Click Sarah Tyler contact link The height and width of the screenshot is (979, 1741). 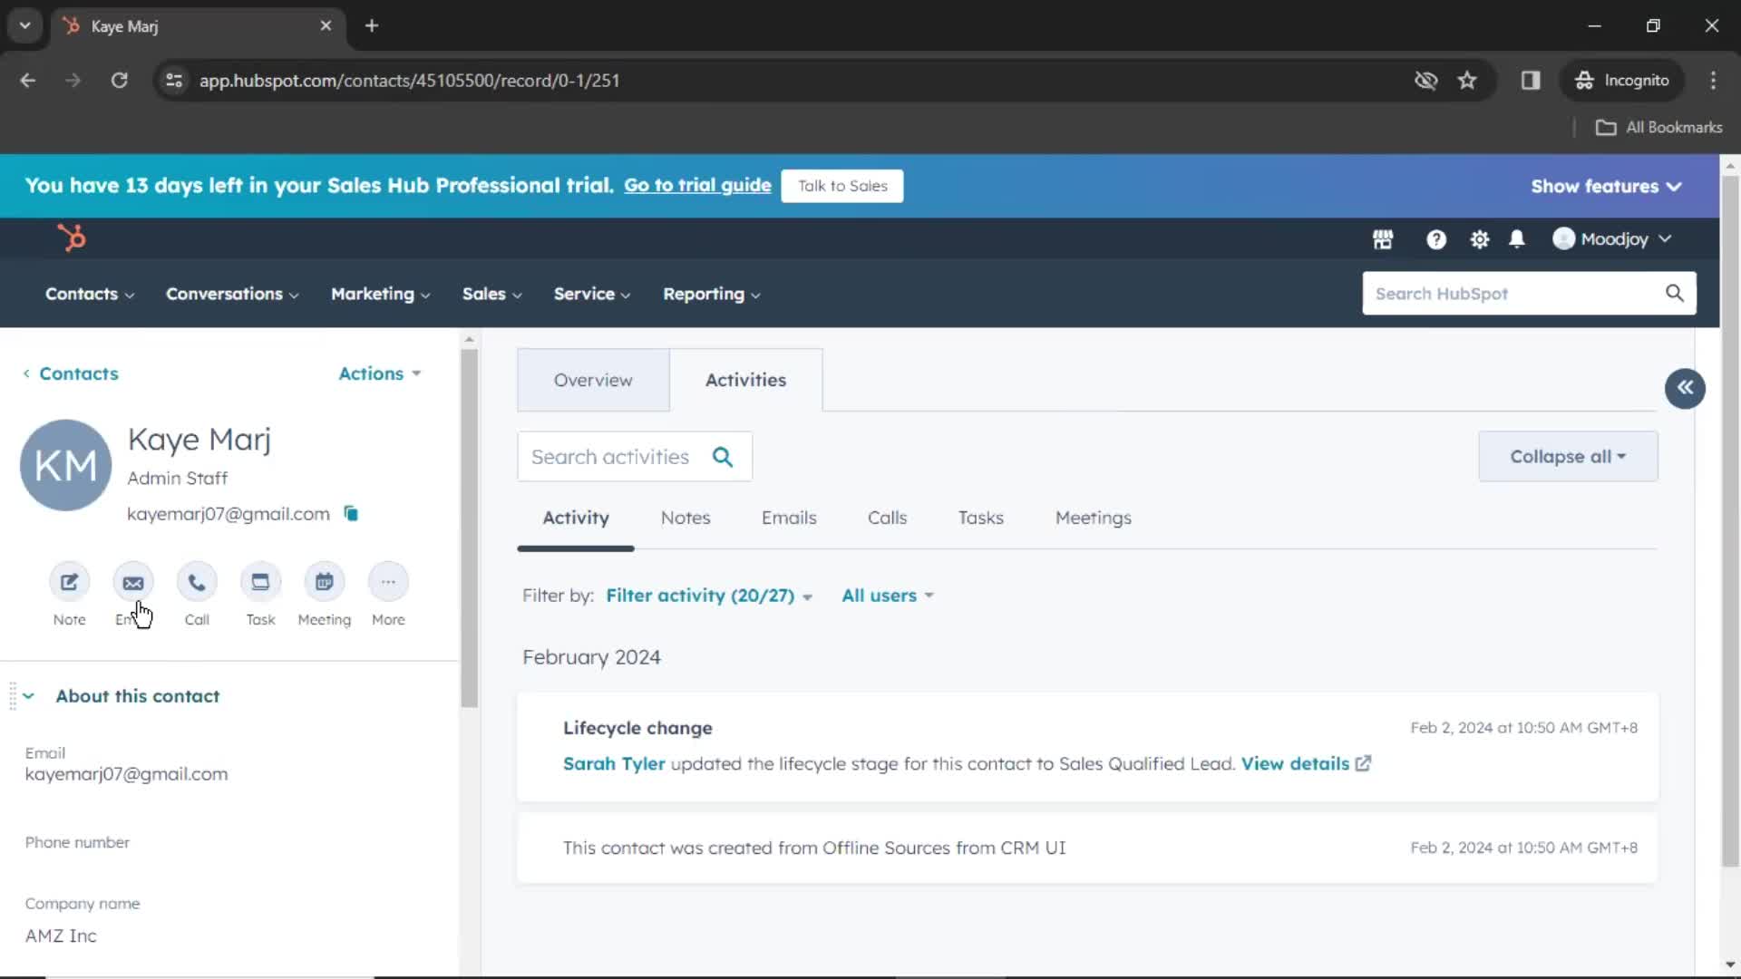pos(613,762)
